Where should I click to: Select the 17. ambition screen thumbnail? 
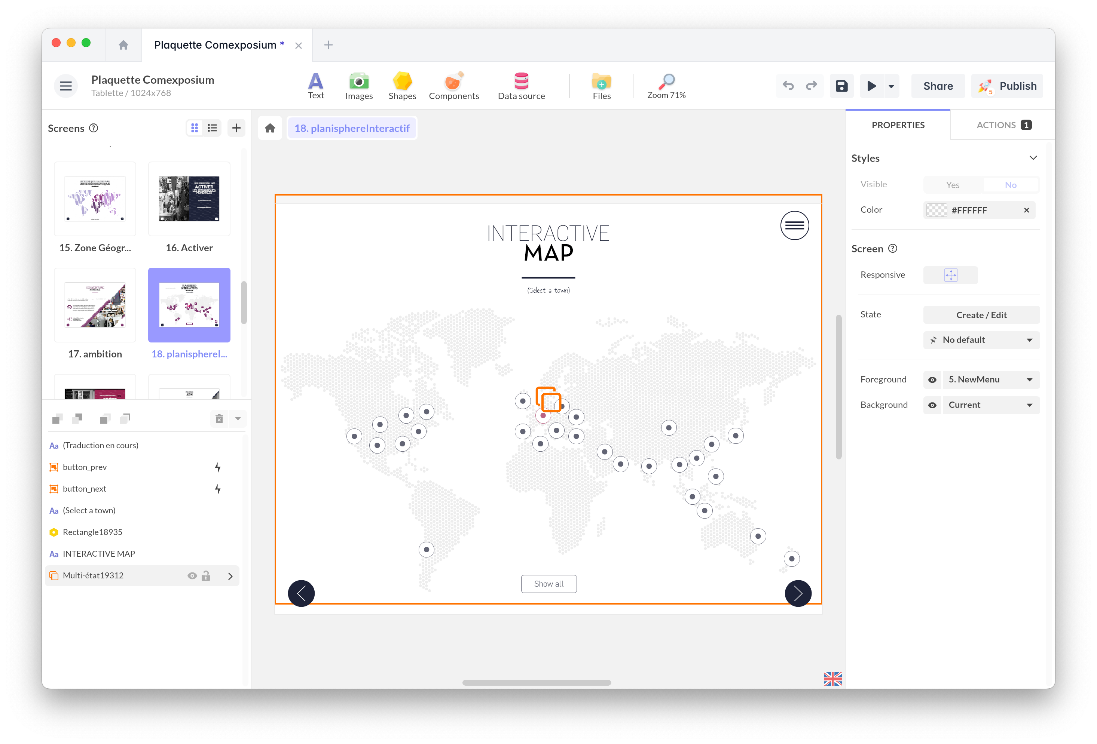point(95,305)
